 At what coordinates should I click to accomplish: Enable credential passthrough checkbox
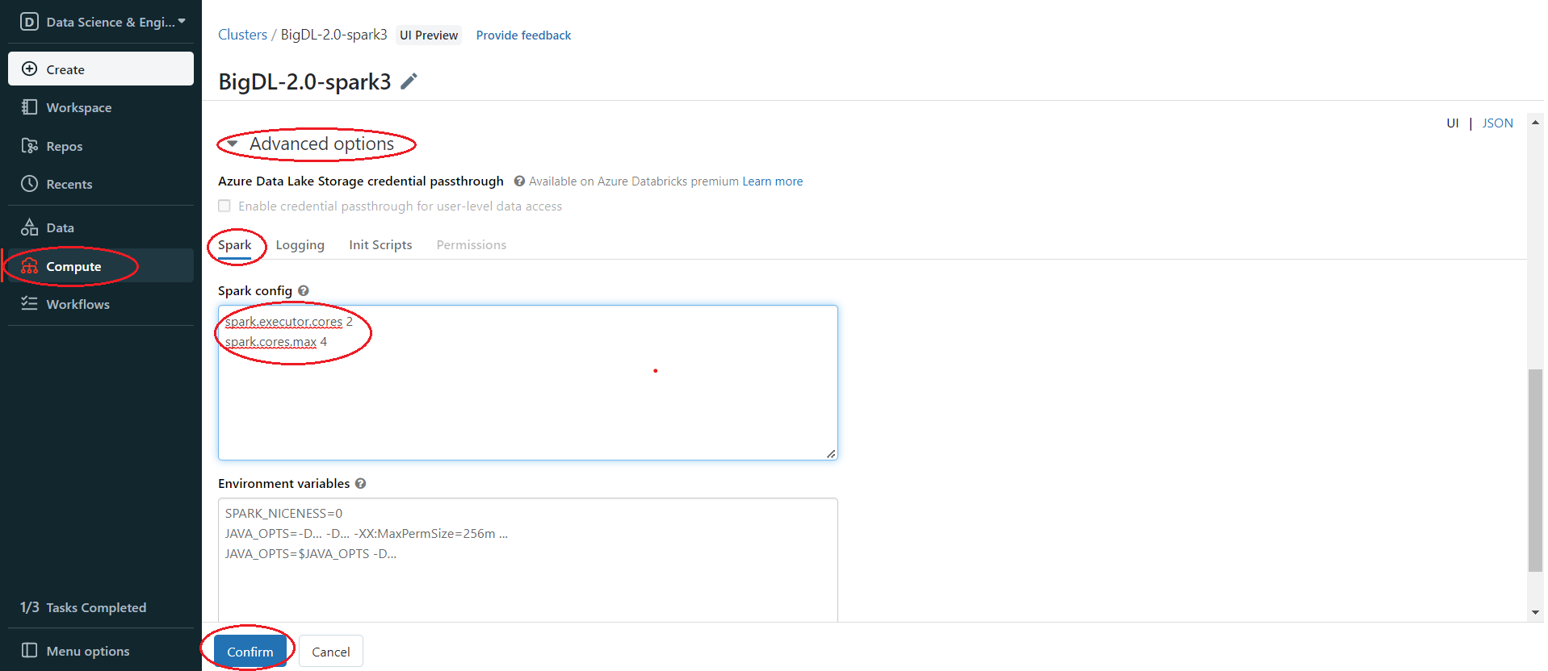(x=224, y=206)
